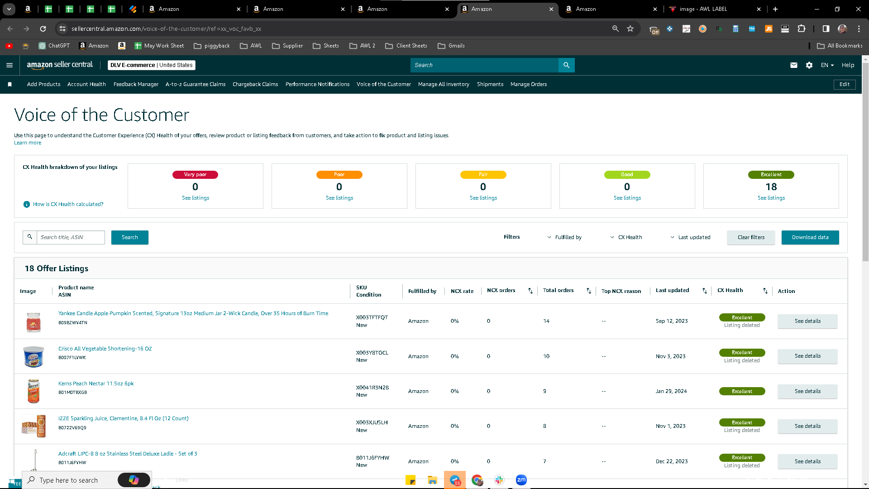
Task: Open Sticky Notes from the taskbar
Action: (x=411, y=480)
